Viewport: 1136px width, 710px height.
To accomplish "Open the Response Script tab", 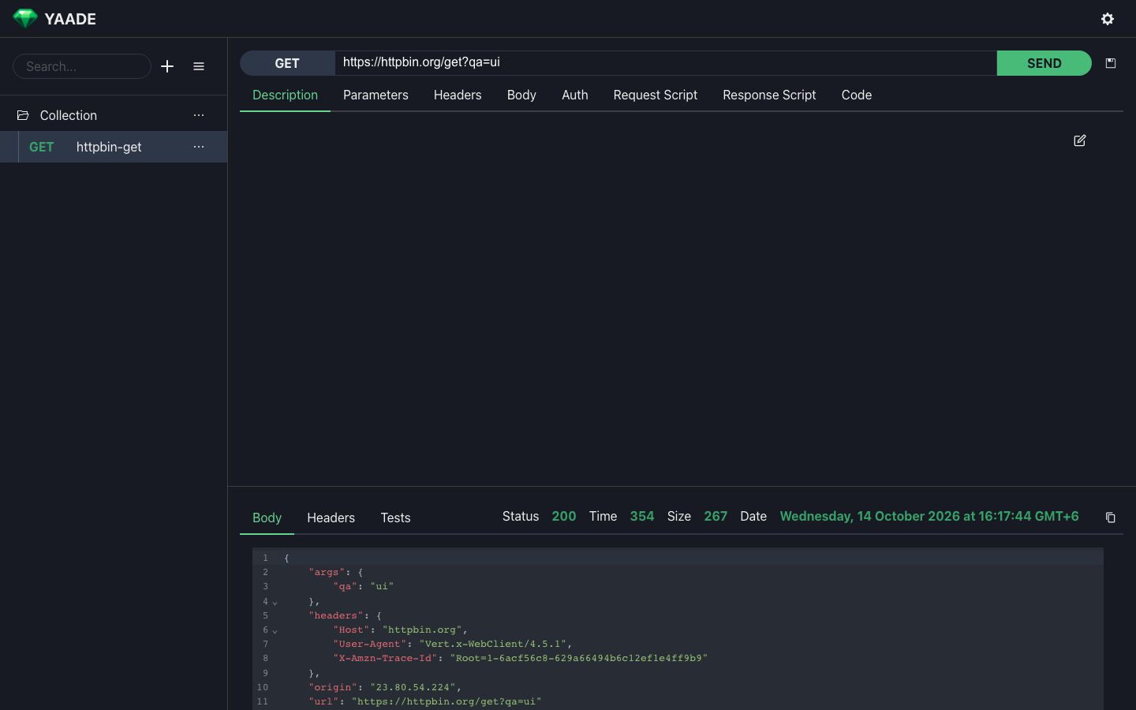I will coord(769,95).
